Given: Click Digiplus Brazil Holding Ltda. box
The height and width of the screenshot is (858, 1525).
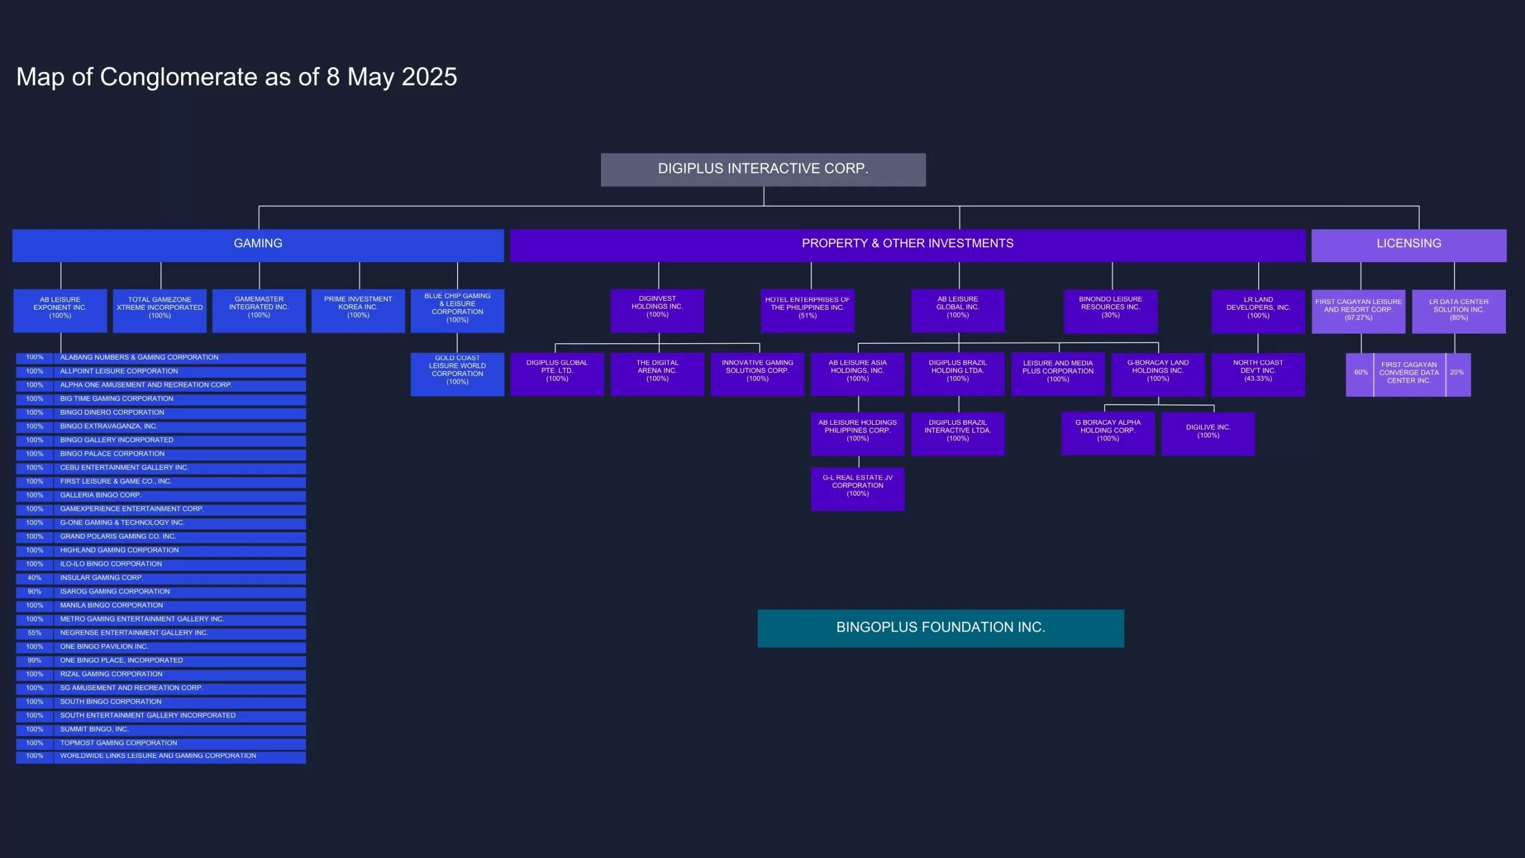Looking at the screenshot, I should (x=958, y=374).
